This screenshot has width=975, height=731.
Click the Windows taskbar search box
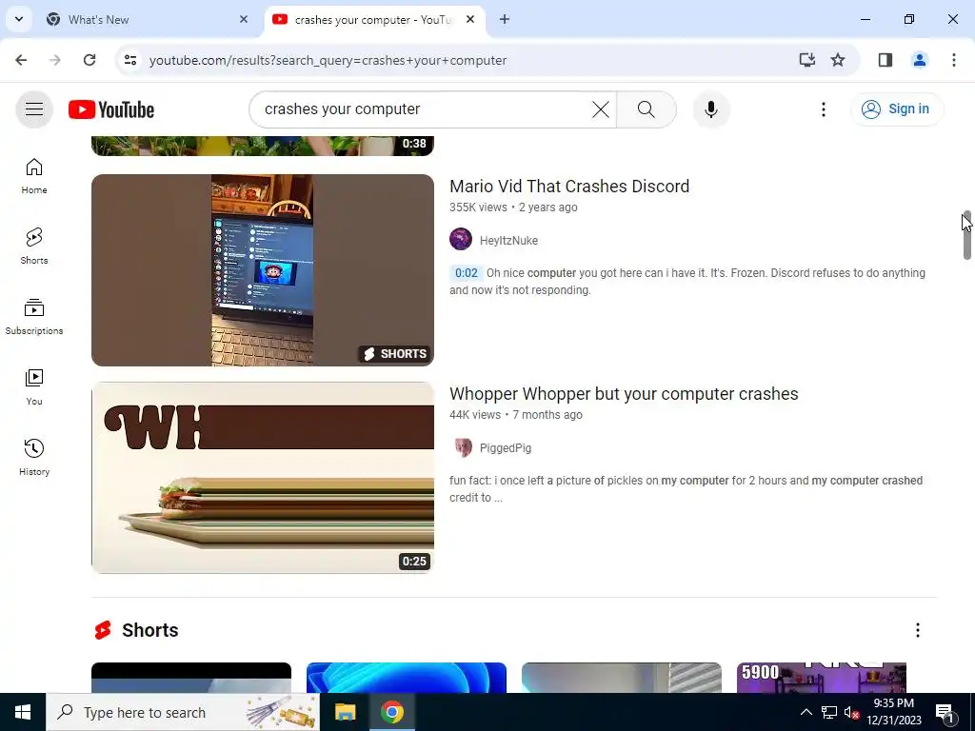[x=183, y=712]
